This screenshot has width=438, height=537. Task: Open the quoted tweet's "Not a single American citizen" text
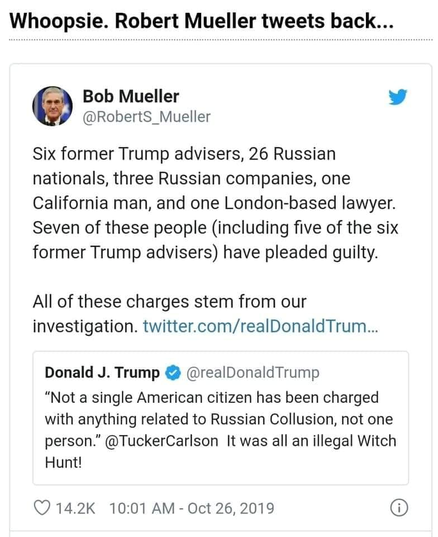212,398
